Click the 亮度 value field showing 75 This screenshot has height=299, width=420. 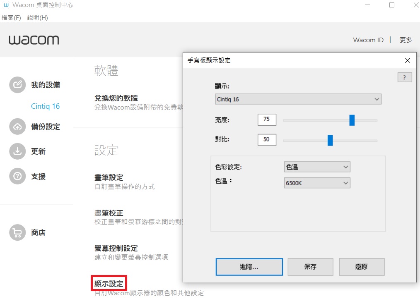point(267,120)
